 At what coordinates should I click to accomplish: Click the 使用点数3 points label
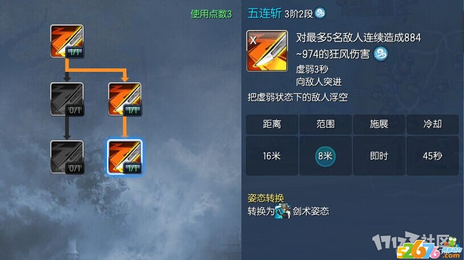pos(211,14)
